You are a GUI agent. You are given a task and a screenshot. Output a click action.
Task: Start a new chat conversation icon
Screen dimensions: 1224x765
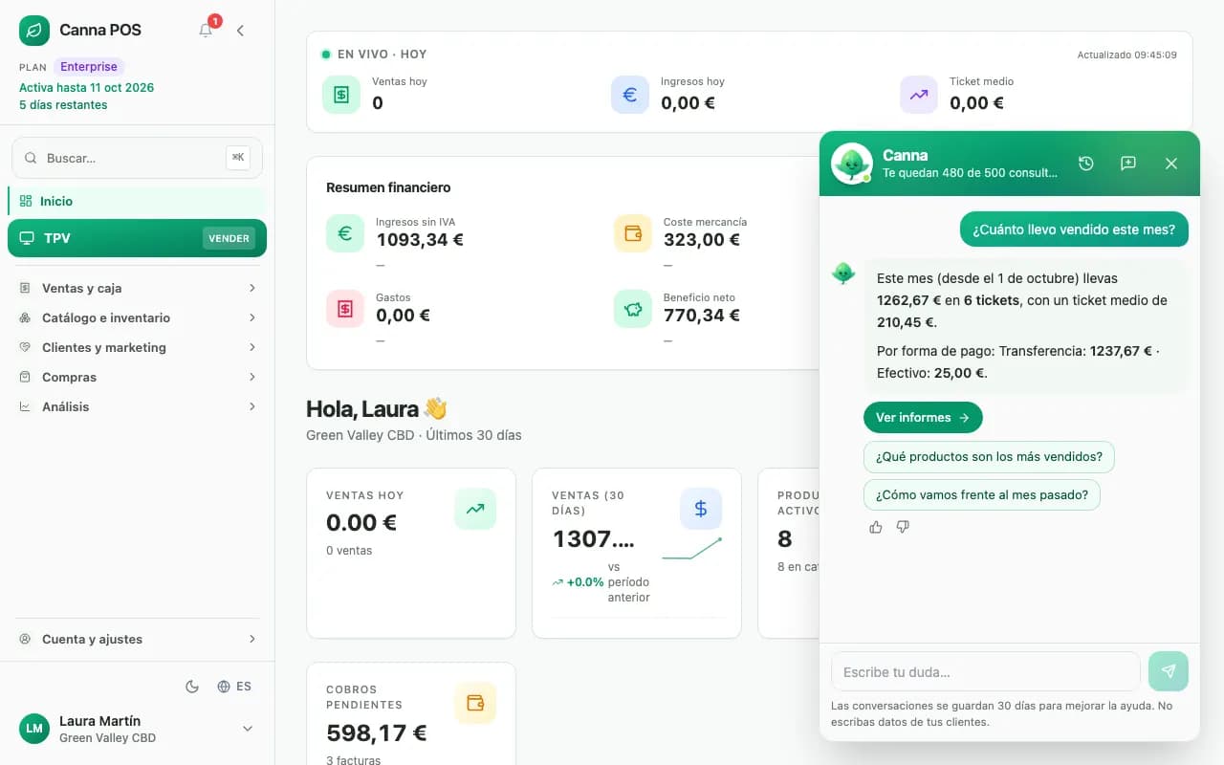pyautogui.click(x=1128, y=164)
